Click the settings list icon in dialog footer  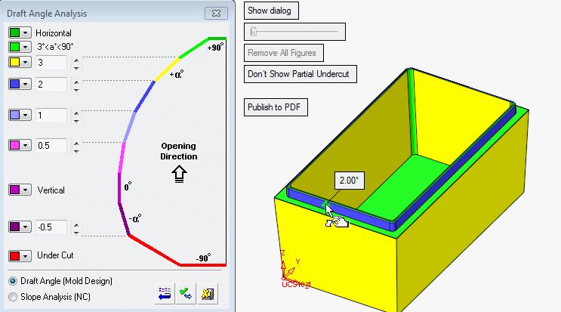165,294
